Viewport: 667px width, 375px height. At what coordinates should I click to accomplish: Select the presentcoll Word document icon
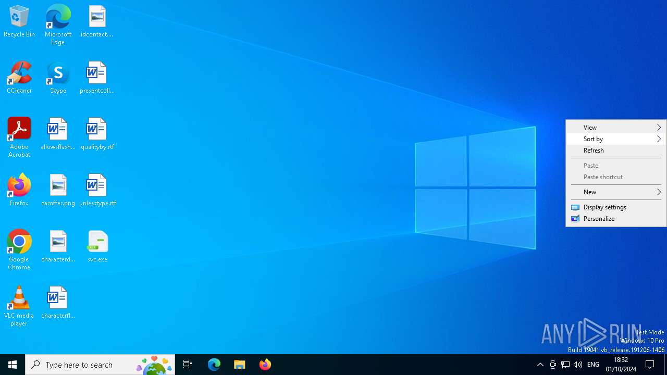pyautogui.click(x=97, y=78)
